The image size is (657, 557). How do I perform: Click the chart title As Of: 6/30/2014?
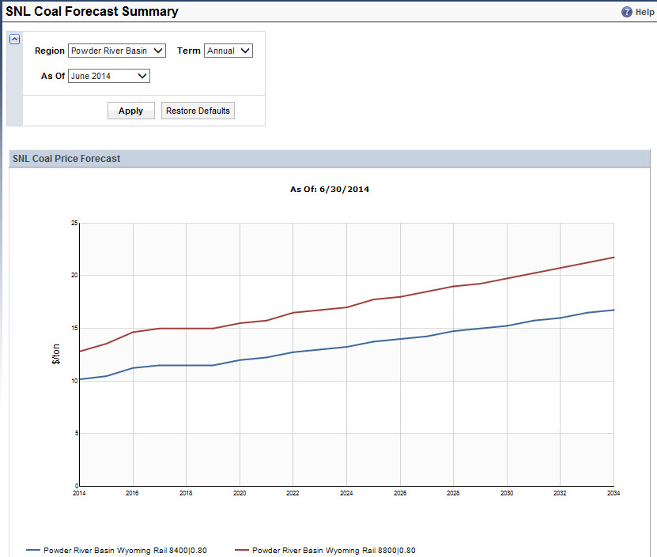click(x=330, y=190)
